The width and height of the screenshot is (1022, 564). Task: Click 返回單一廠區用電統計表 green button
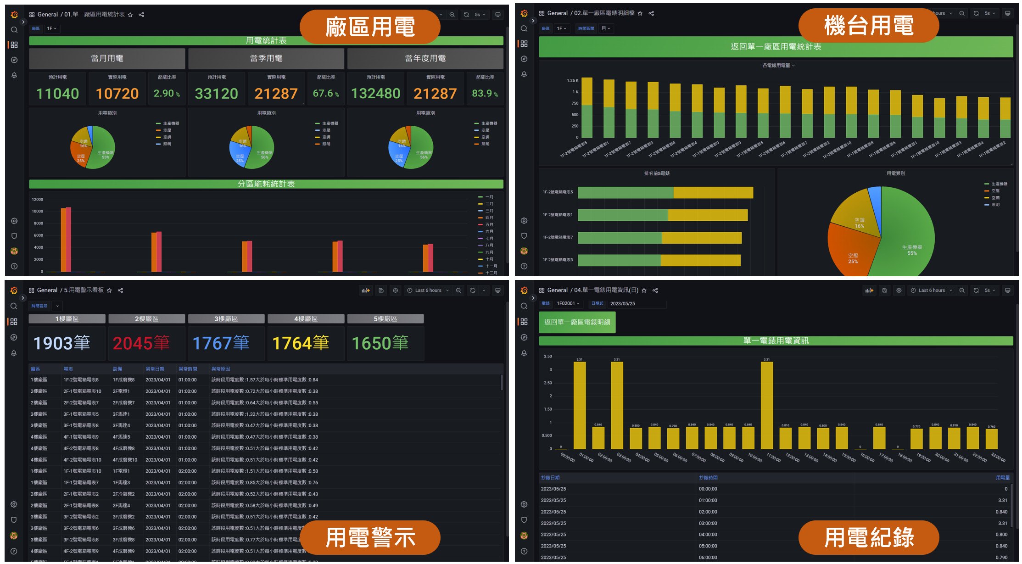pyautogui.click(x=776, y=47)
